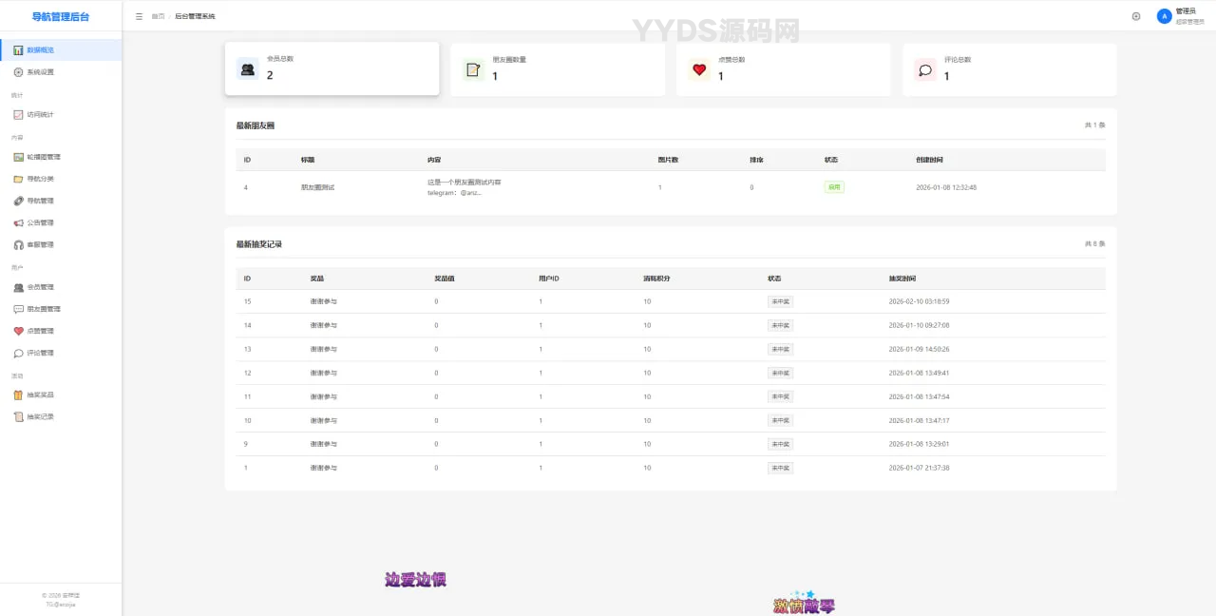Collapse the sidebar using the hamburger icon
The height and width of the screenshot is (616, 1216).
click(x=138, y=16)
